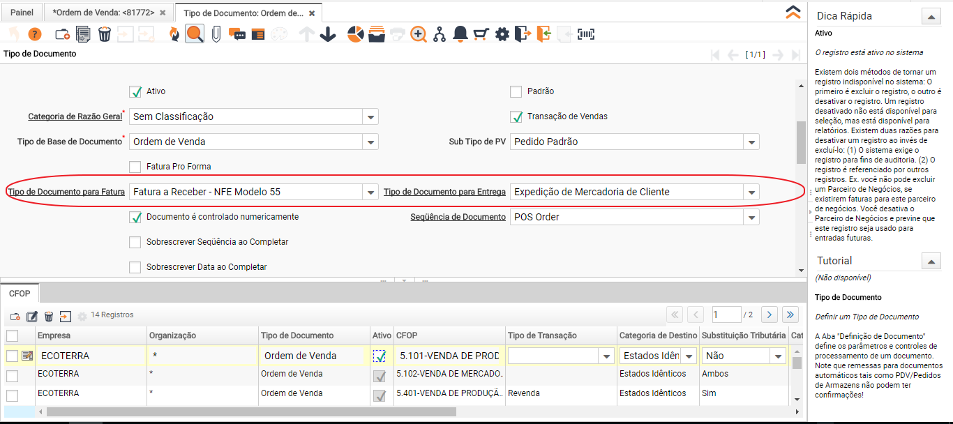
Task: Click the paperclip Attachment icon
Action: click(x=216, y=34)
